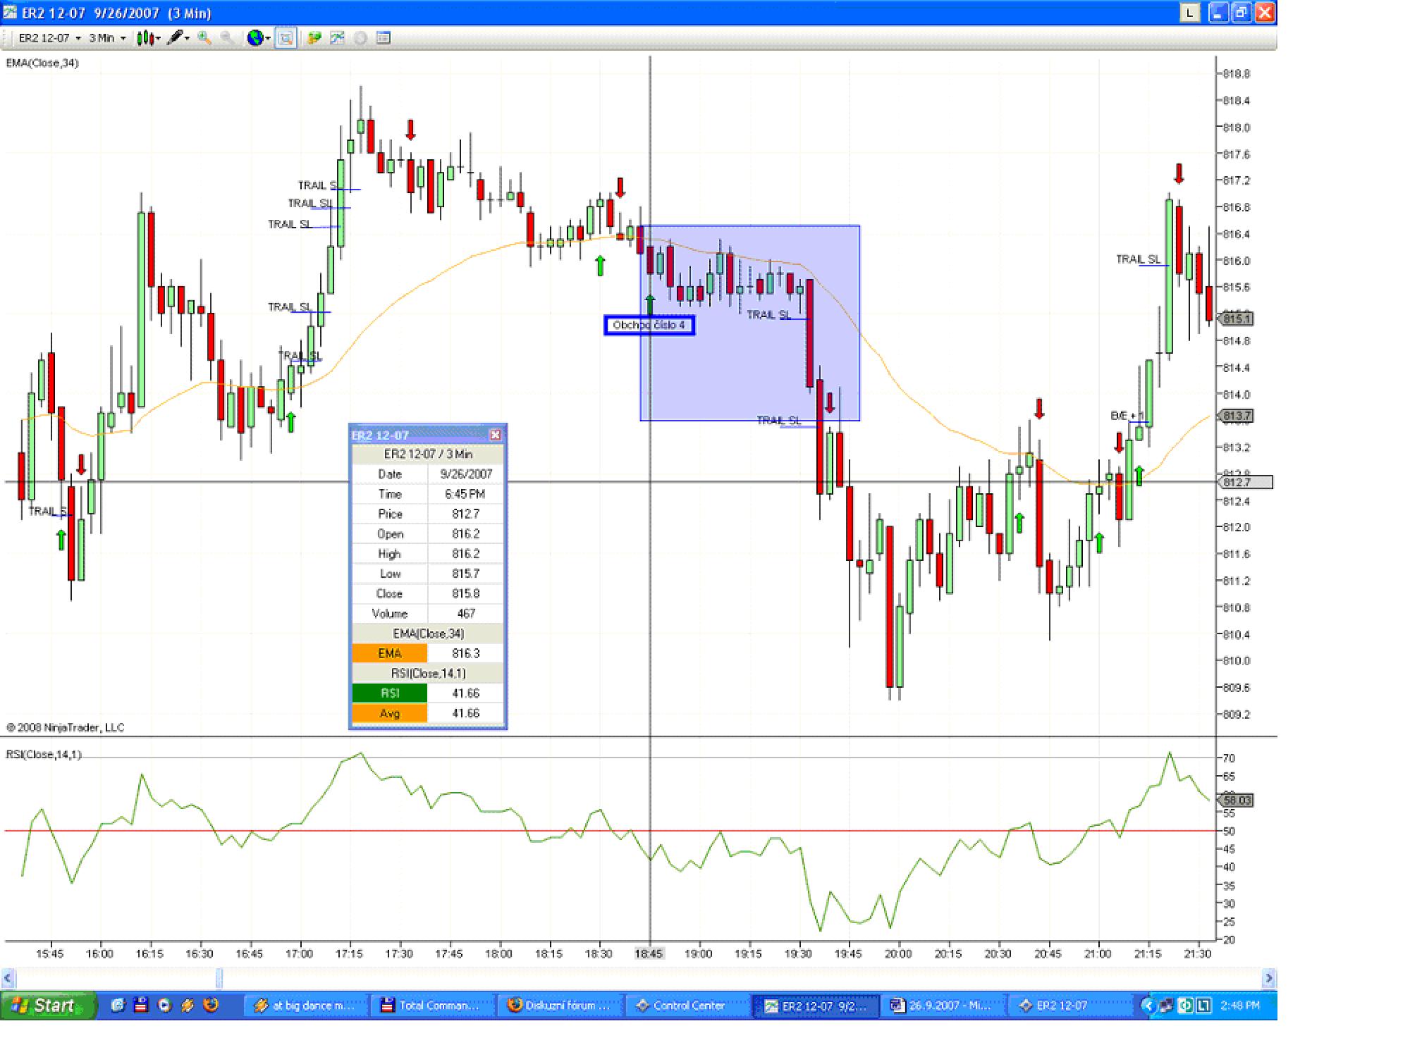Screen dimensions: 1410x1057
Task: Click the zoom out magnifier icon
Action: click(227, 38)
